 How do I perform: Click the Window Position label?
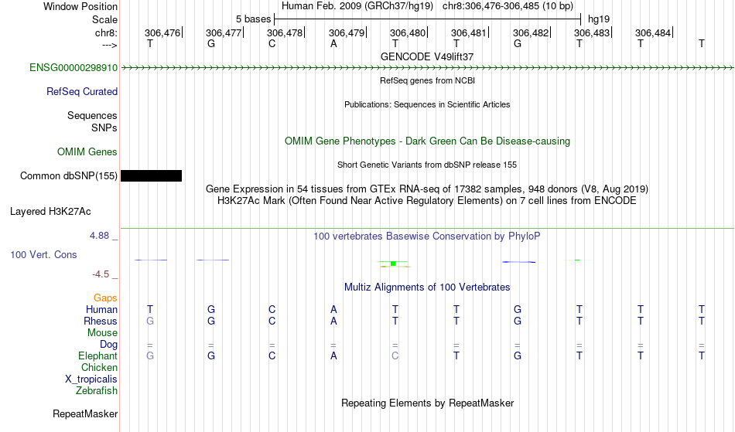point(80,6)
